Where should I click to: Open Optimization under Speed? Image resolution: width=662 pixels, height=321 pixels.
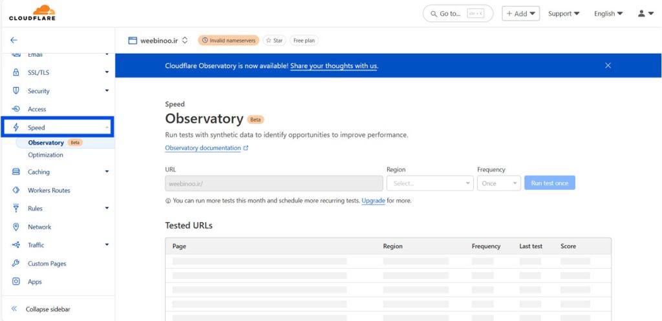click(x=45, y=155)
